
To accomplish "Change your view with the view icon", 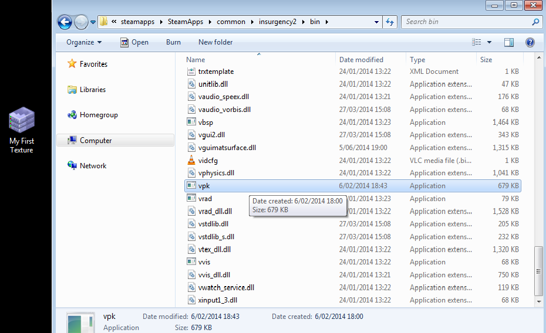I will (476, 42).
